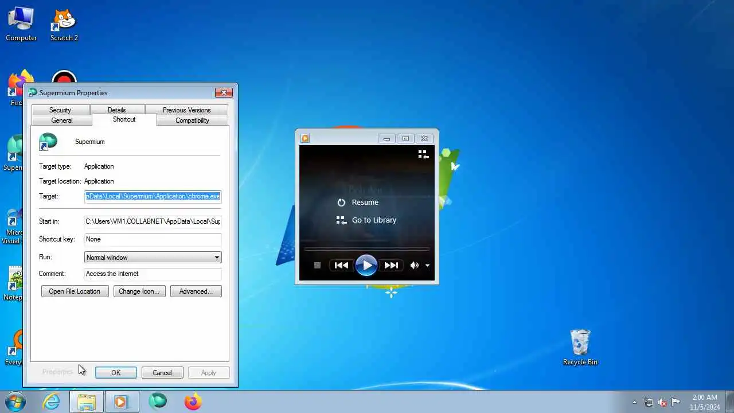Click the Comment input field

tap(153, 274)
